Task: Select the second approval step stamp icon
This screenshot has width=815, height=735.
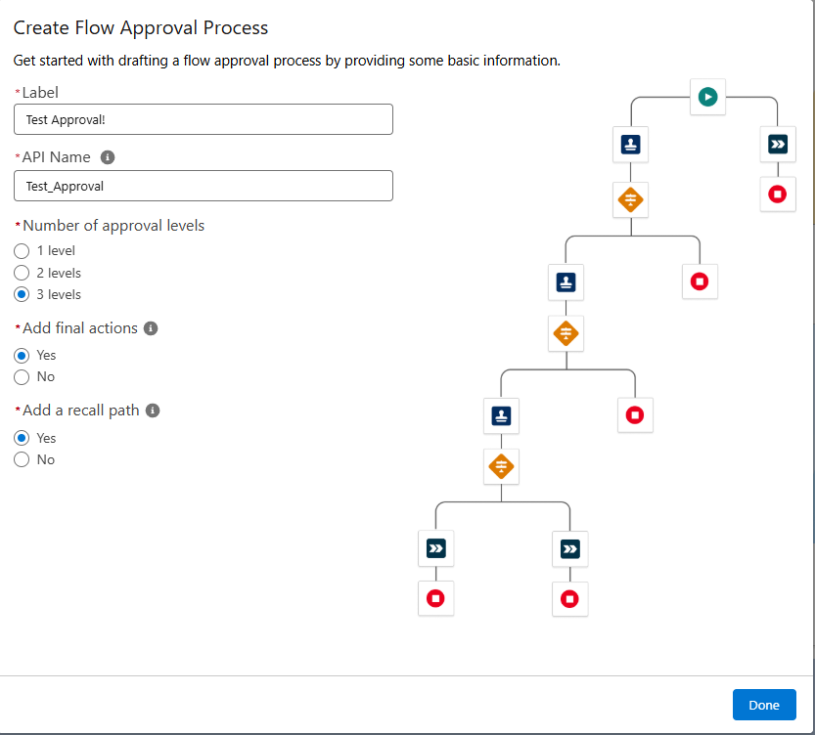Action: point(566,282)
